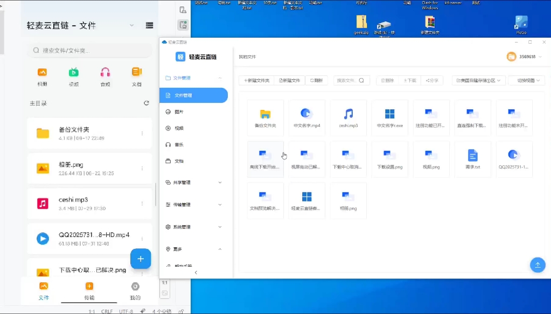This screenshot has height=314, width=551.
Task: Open the 美国自建存储①区 storage dropdown
Action: pyautogui.click(x=478, y=80)
